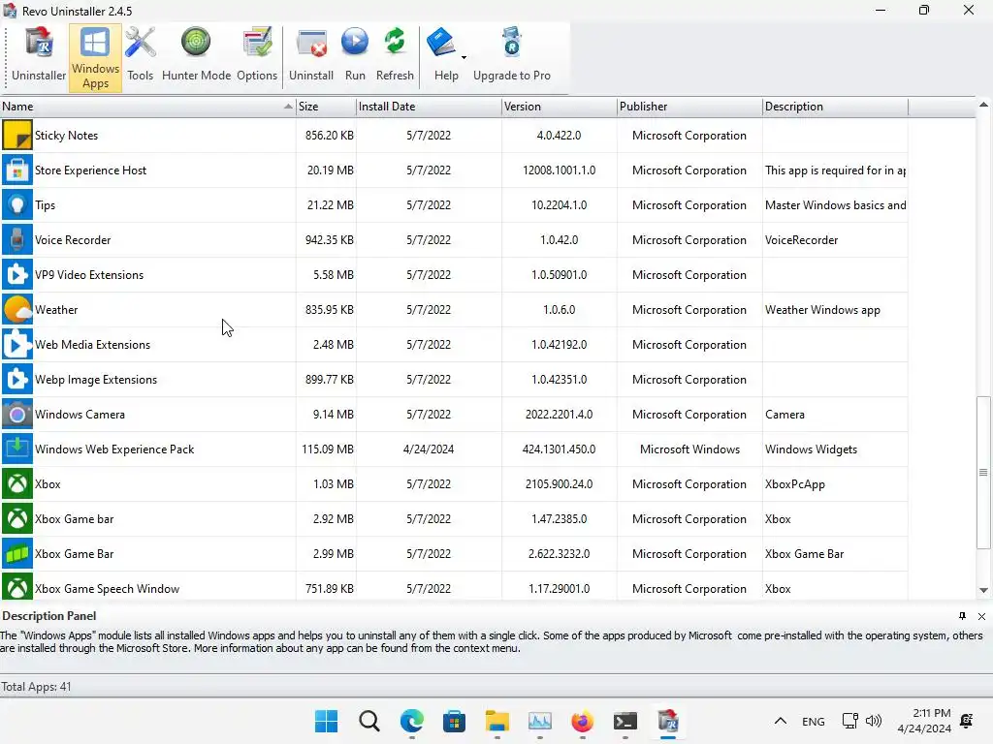Click version 424.1301.450.0 cell
This screenshot has width=993, height=744.
pyautogui.click(x=560, y=449)
